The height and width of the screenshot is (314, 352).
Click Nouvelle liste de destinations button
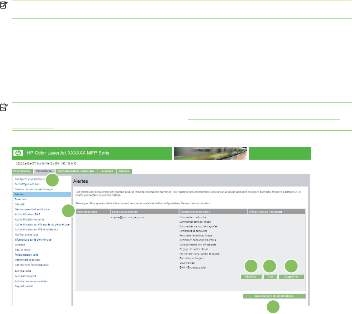tap(274, 296)
